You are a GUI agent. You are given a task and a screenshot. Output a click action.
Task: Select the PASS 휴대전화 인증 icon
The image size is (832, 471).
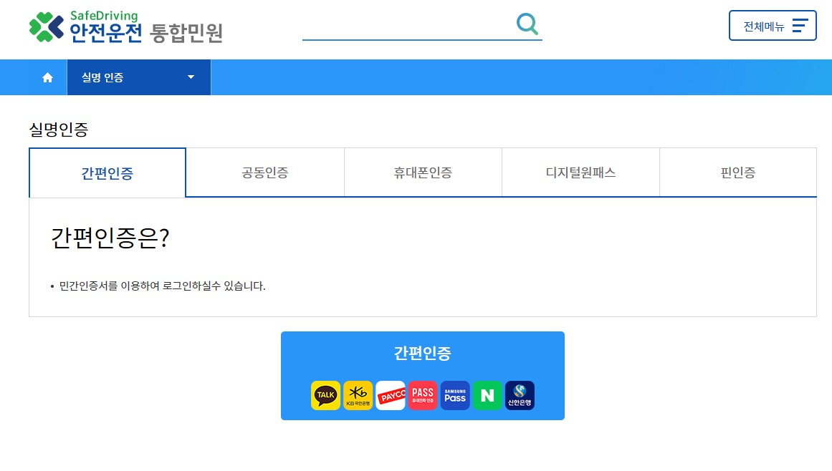(422, 395)
